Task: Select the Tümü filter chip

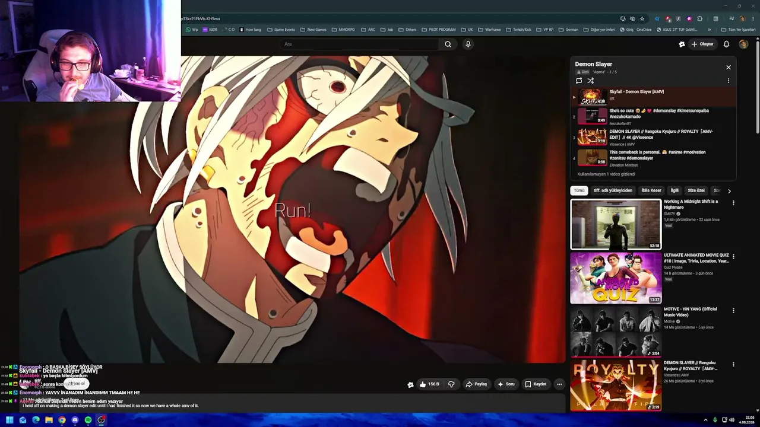Action: click(x=579, y=190)
